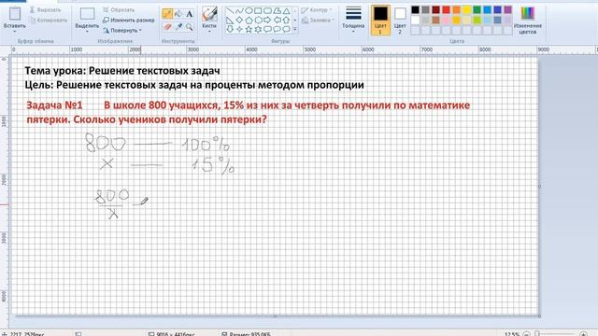Screen dimensions: 598x336
Task: Pick the Oval shape
Action: pyautogui.click(x=249, y=11)
